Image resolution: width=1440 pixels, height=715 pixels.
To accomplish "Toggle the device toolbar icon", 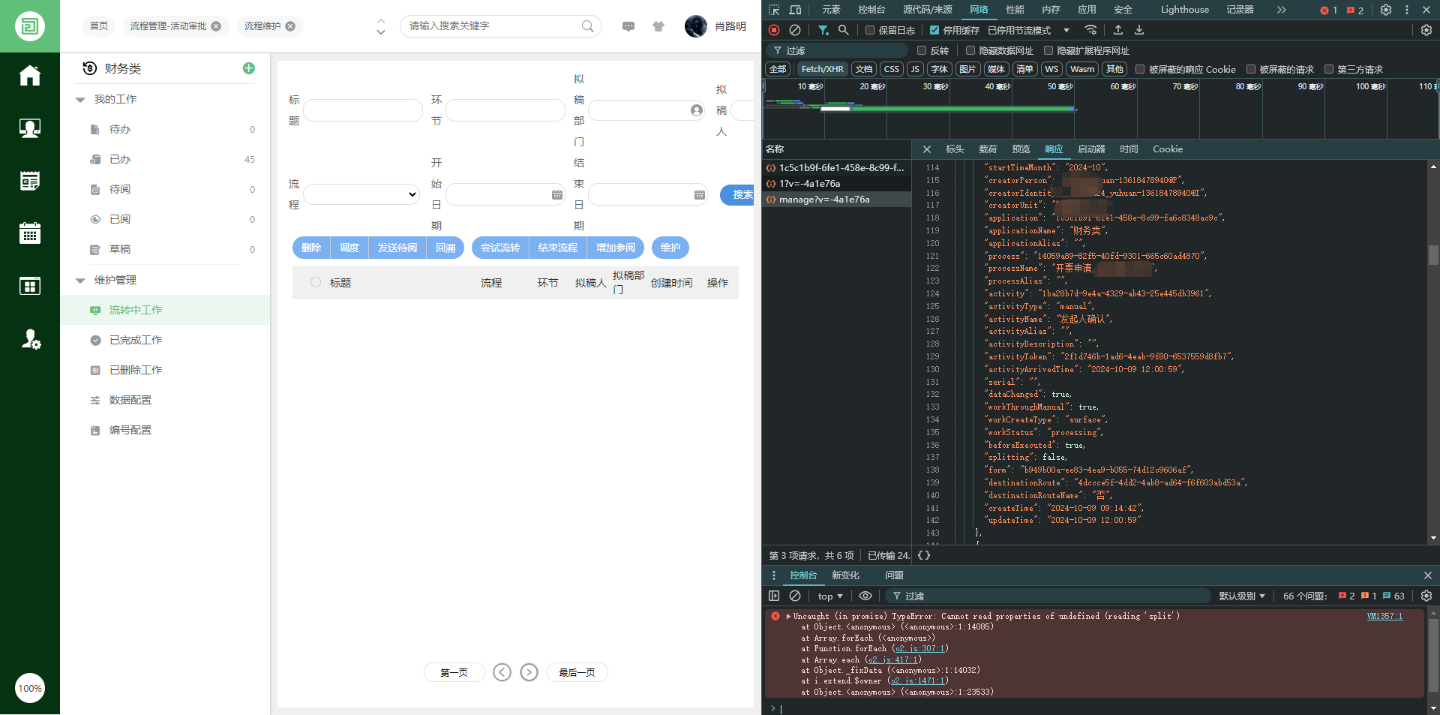I will point(795,10).
